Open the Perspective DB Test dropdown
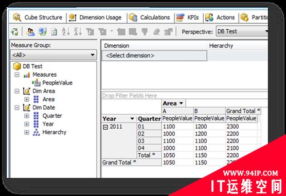 [266, 31]
